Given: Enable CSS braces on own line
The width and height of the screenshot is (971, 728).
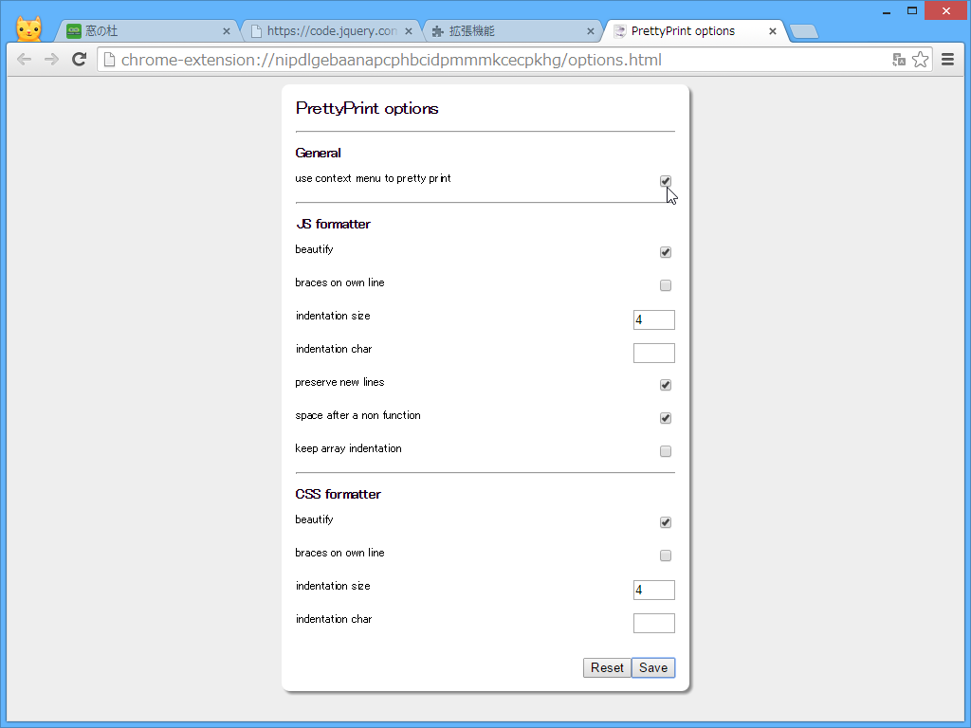Looking at the screenshot, I should [666, 555].
